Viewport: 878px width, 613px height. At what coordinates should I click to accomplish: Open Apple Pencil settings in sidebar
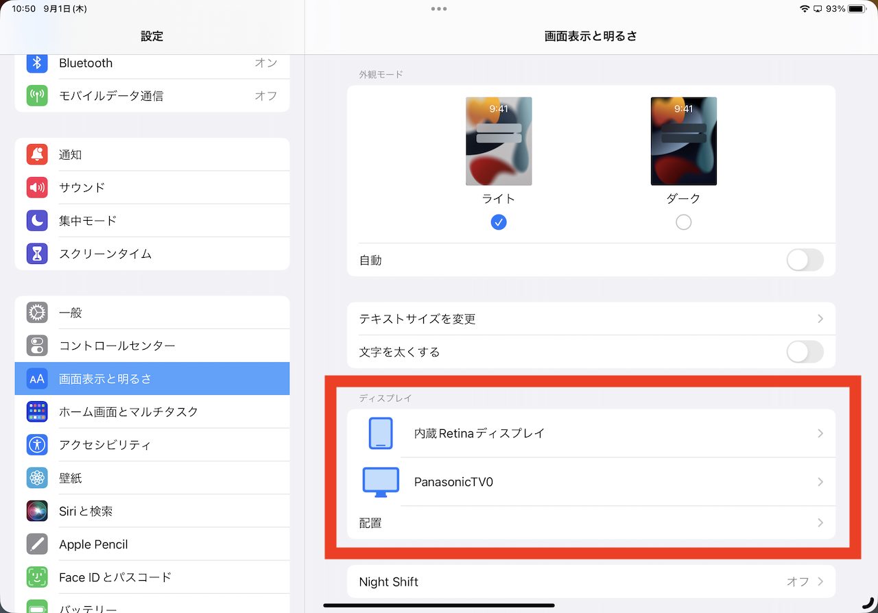(x=152, y=544)
